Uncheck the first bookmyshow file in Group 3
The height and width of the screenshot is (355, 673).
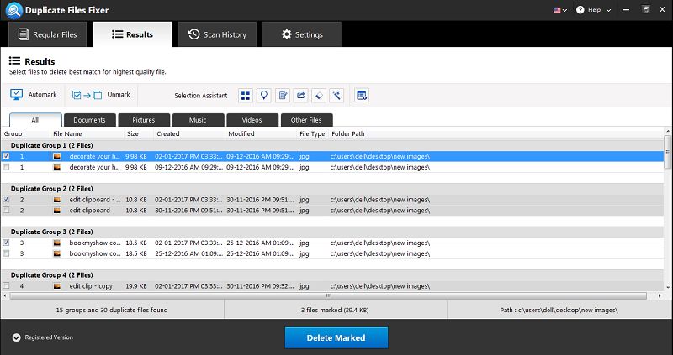(7, 243)
